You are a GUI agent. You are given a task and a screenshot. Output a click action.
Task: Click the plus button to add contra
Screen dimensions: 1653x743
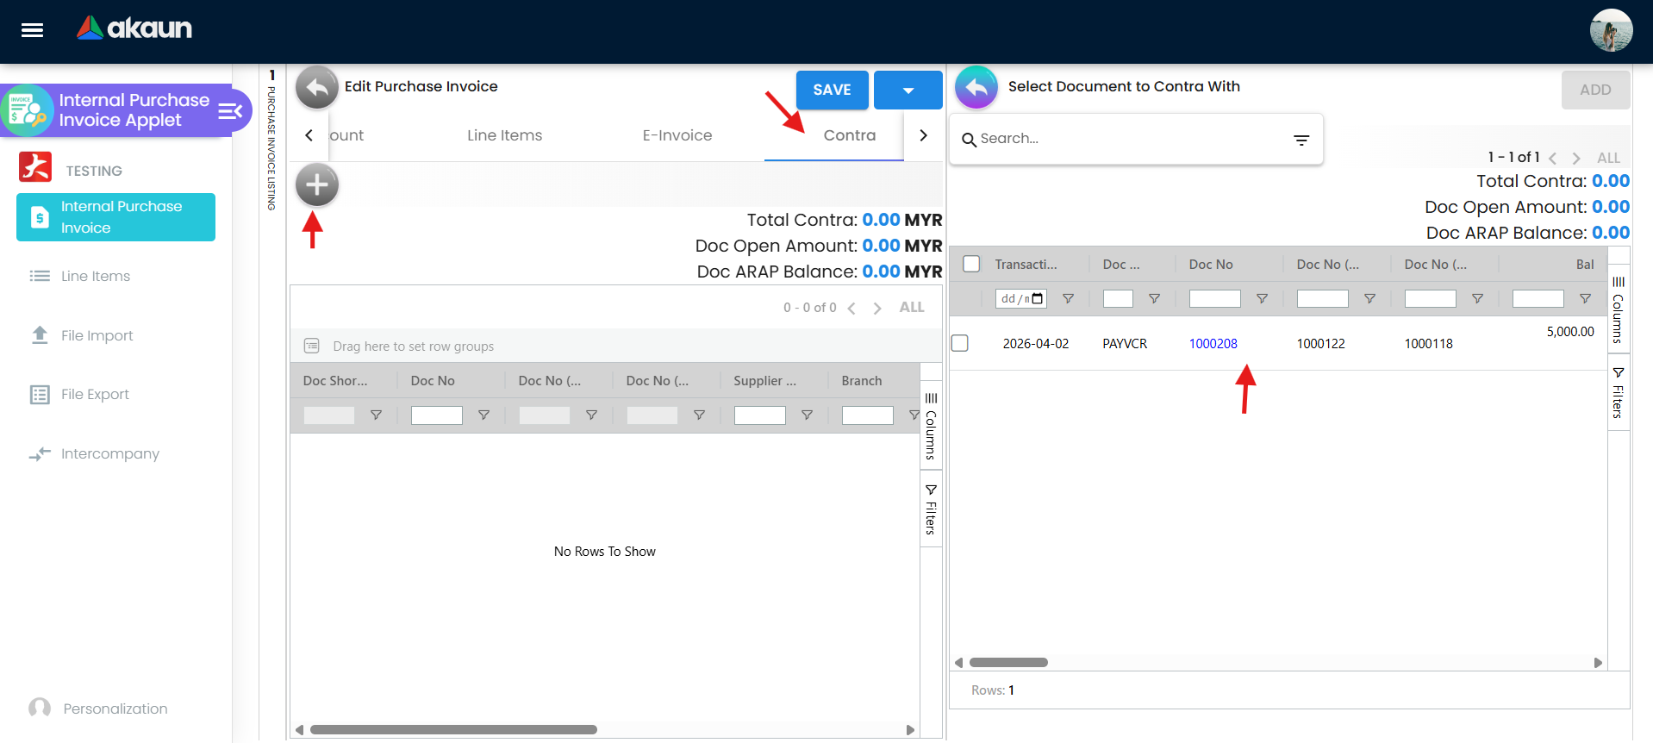(317, 184)
